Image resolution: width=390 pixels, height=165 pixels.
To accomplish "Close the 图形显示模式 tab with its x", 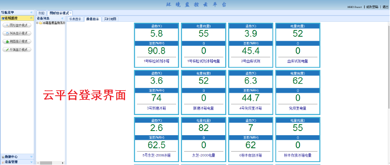I will point(70,13).
